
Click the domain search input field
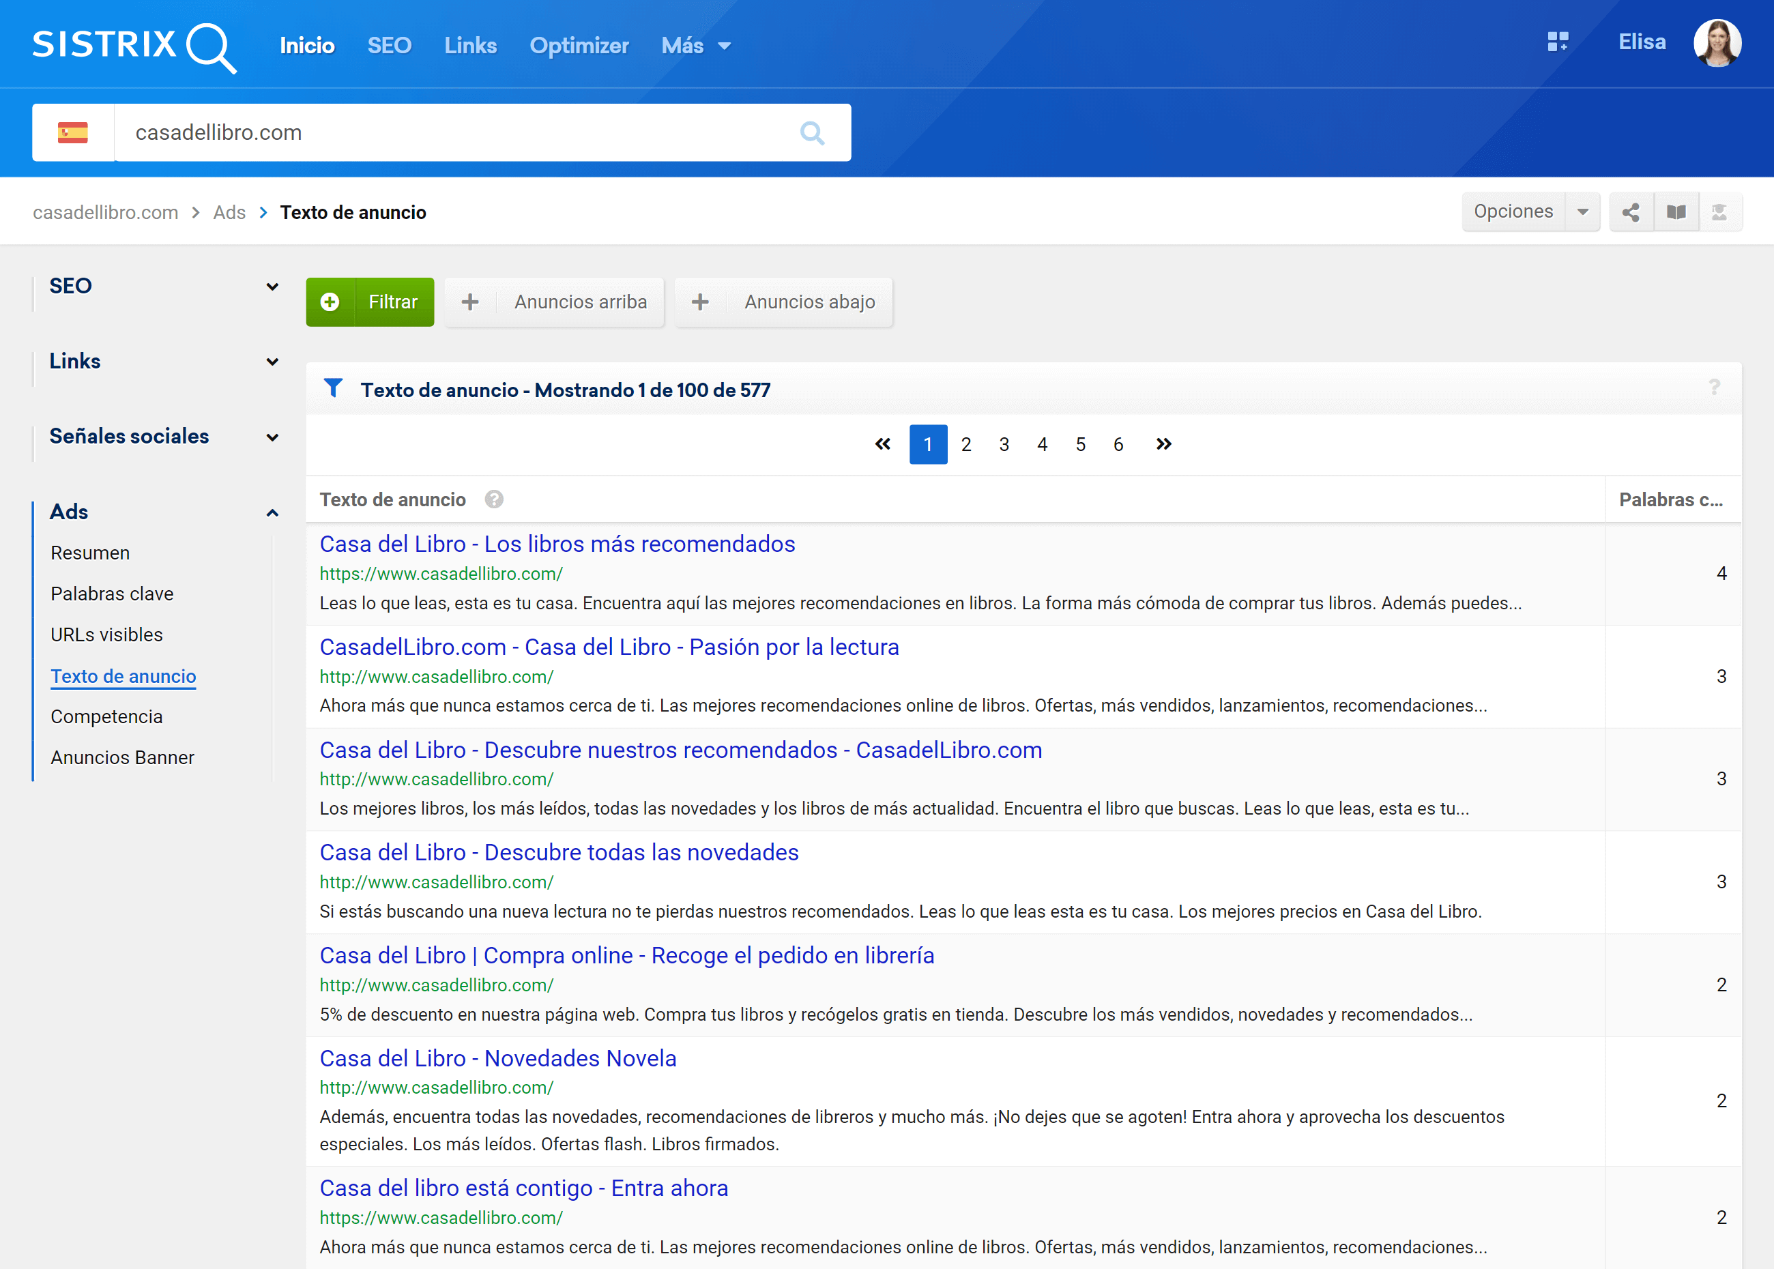click(453, 133)
